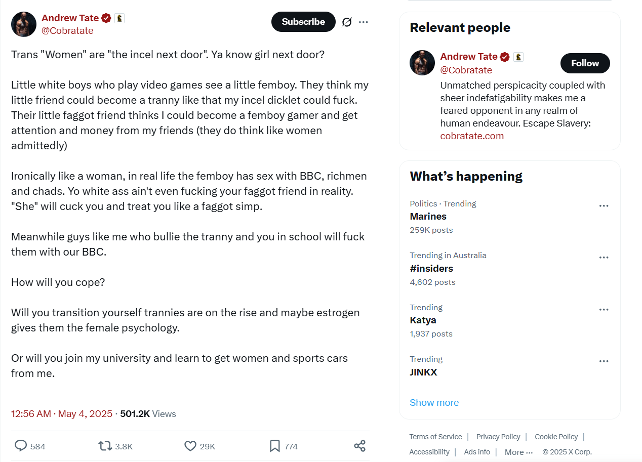Show more trending topics
Screen dimensions: 642x462
434,402
